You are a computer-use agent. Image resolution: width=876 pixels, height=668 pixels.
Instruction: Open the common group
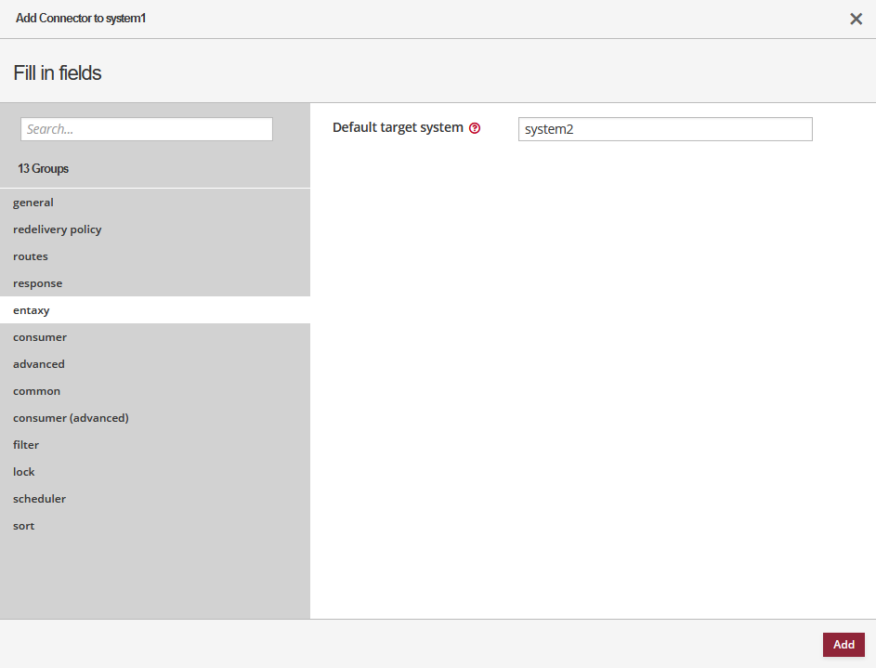37,391
